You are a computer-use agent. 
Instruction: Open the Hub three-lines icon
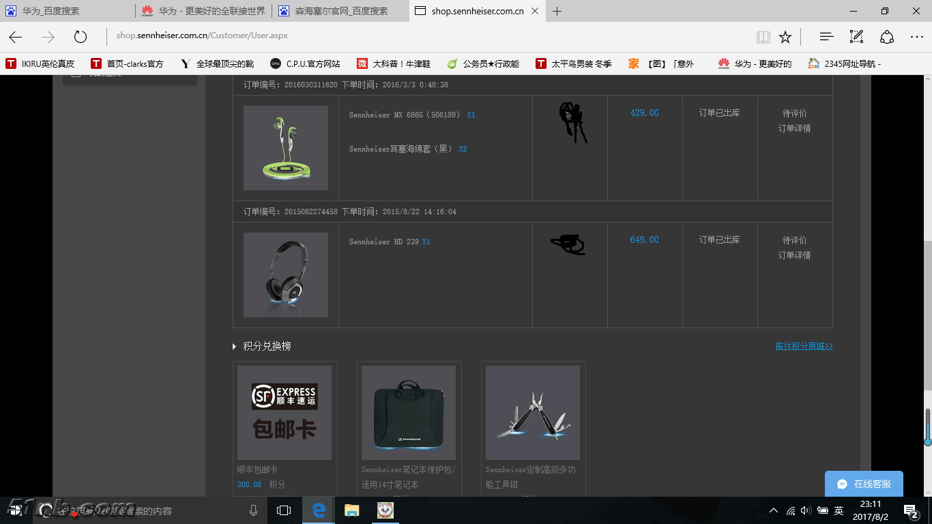(x=826, y=37)
